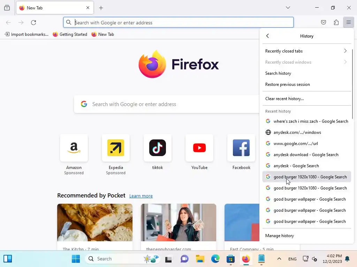Open Microsoft Store from taskbar
The image size is (357, 267).
point(231,259)
